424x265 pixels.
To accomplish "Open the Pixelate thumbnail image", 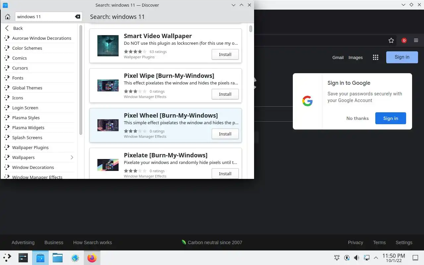I will (108, 165).
